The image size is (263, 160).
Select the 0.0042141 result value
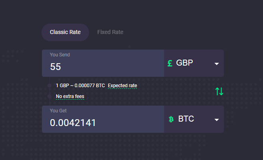click(x=73, y=123)
